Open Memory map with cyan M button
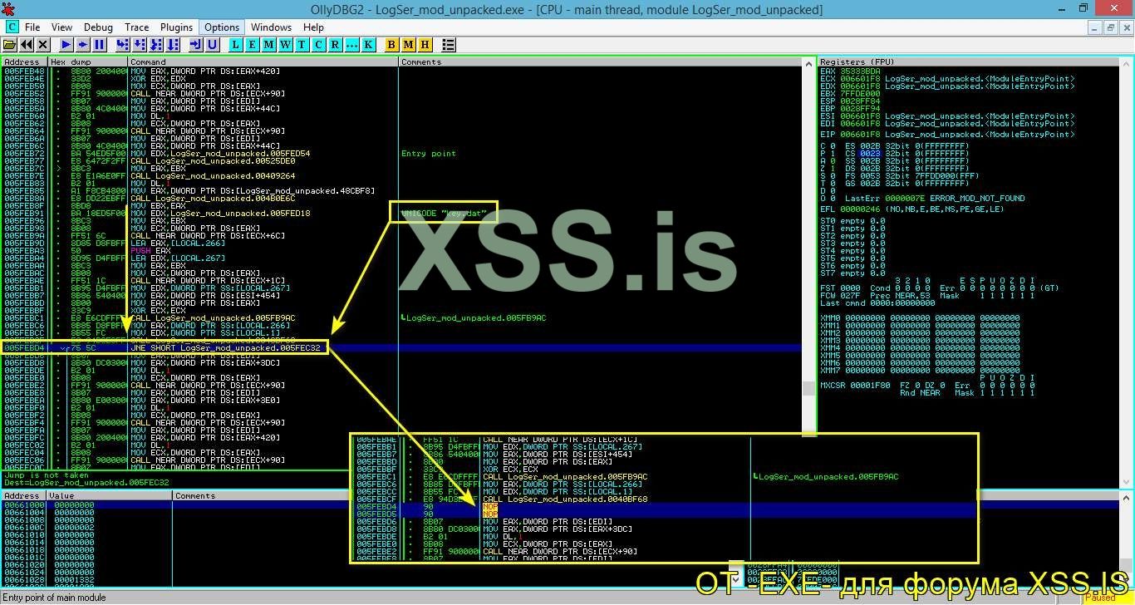Screen dimensions: 1135x605 coord(269,45)
